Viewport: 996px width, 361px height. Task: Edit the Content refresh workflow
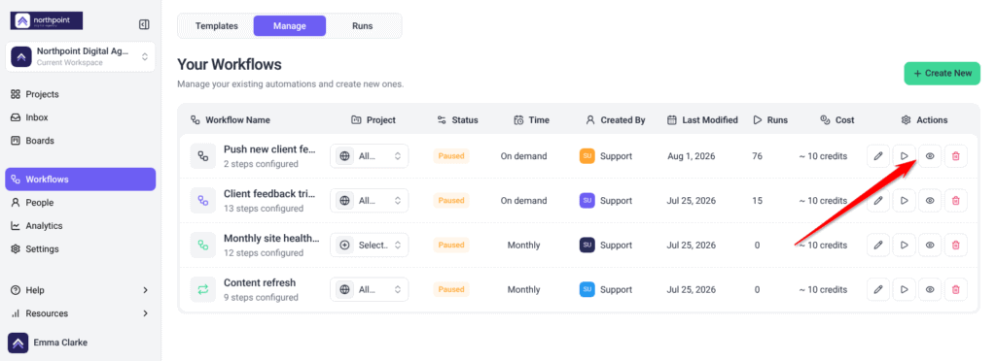tap(878, 289)
